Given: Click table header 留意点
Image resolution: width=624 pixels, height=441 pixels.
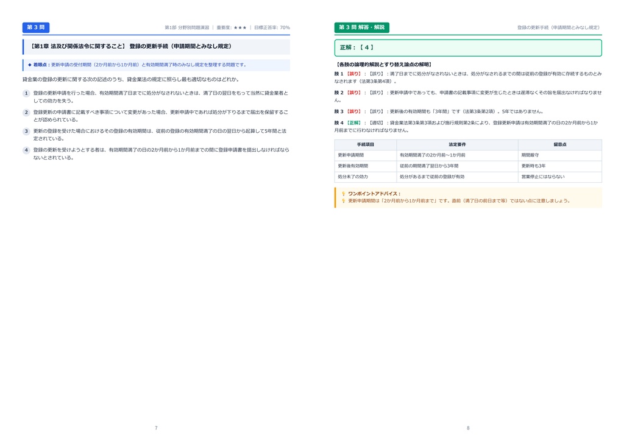Looking at the screenshot, I should pos(560,145).
